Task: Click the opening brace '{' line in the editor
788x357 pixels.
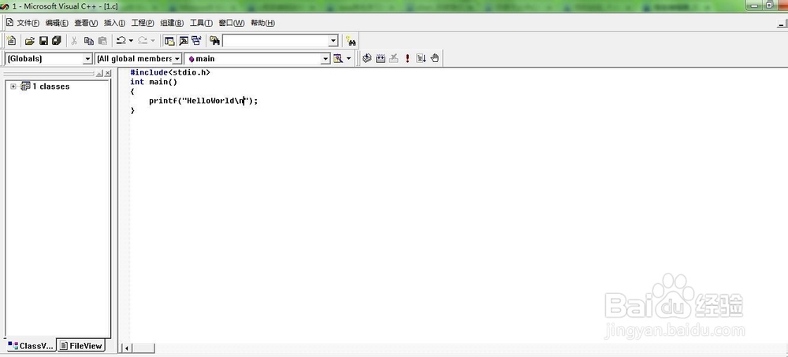Action: 132,91
